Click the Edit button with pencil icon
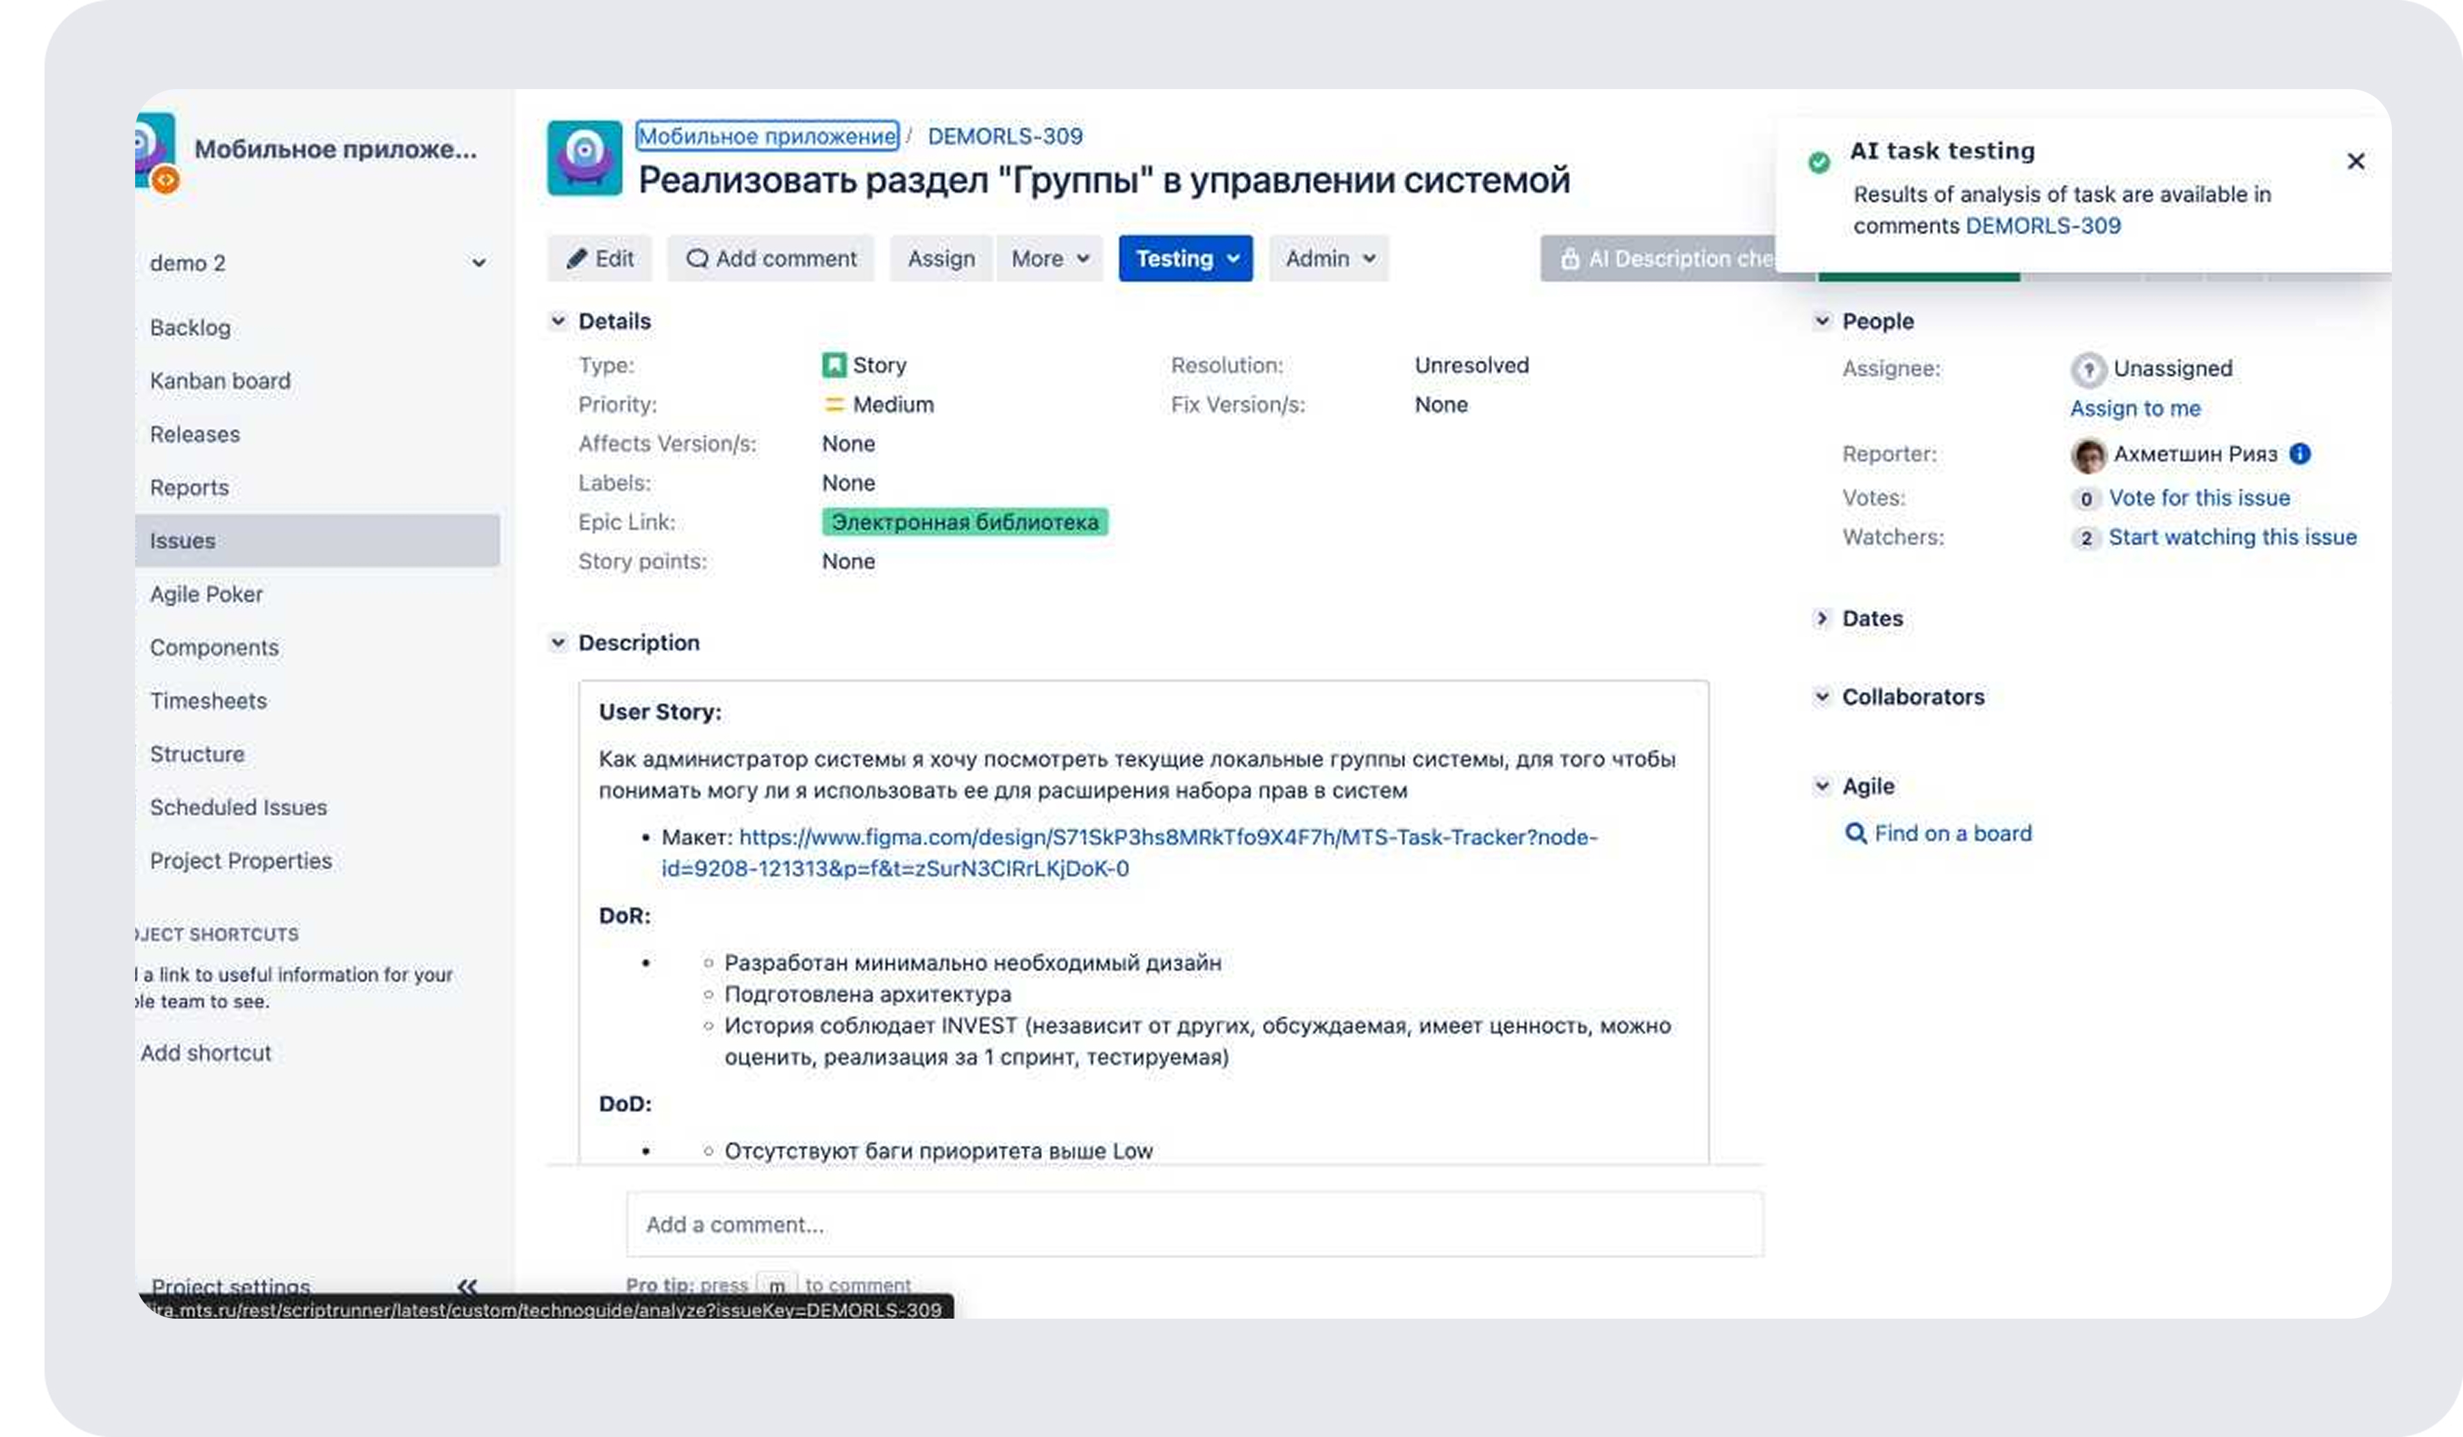 tap(599, 259)
